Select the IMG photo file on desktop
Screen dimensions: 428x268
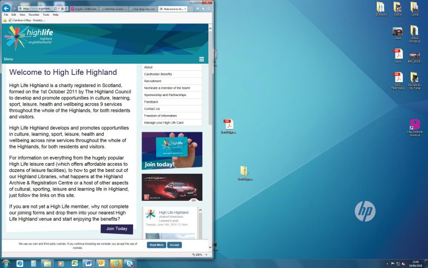coord(415,58)
